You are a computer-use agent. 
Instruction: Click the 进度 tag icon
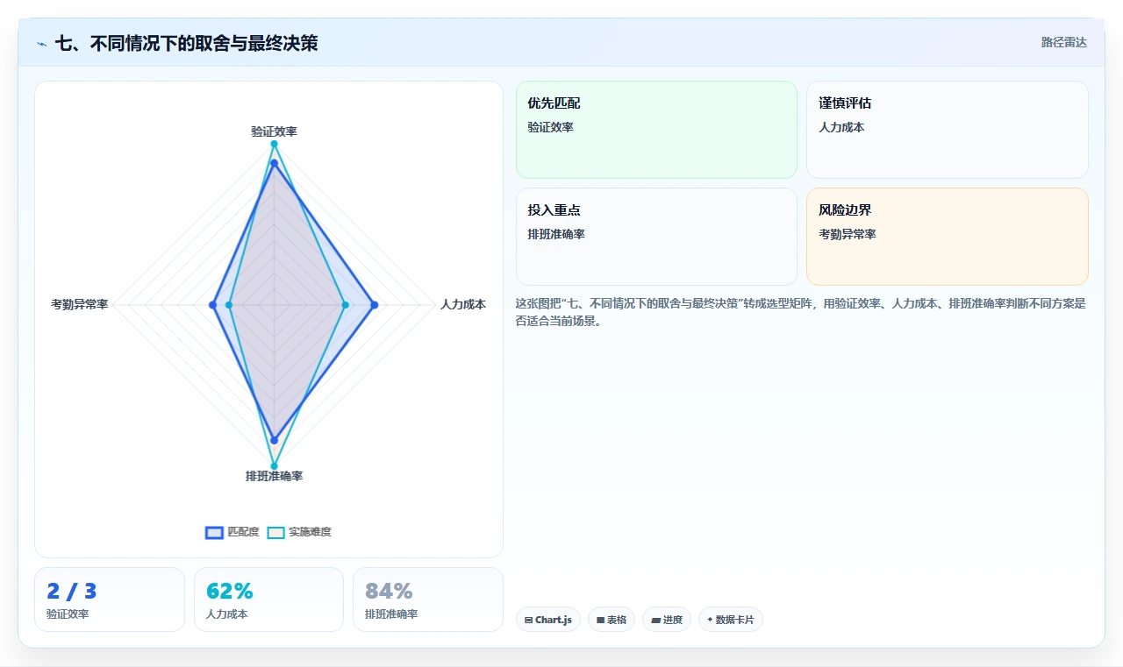coord(655,620)
